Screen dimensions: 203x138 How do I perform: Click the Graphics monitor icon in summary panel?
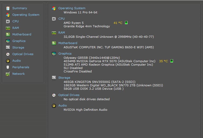tap(54, 54)
